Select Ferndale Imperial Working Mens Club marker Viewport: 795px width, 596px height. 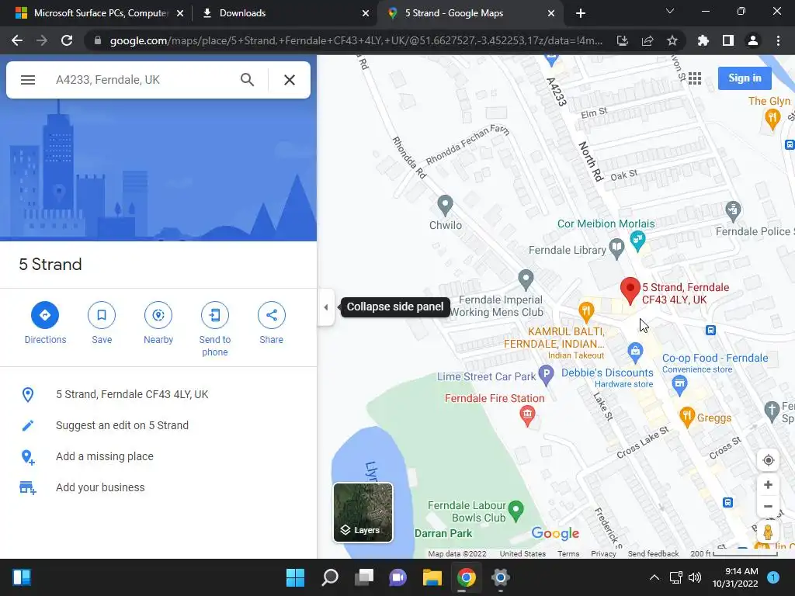pyautogui.click(x=526, y=279)
